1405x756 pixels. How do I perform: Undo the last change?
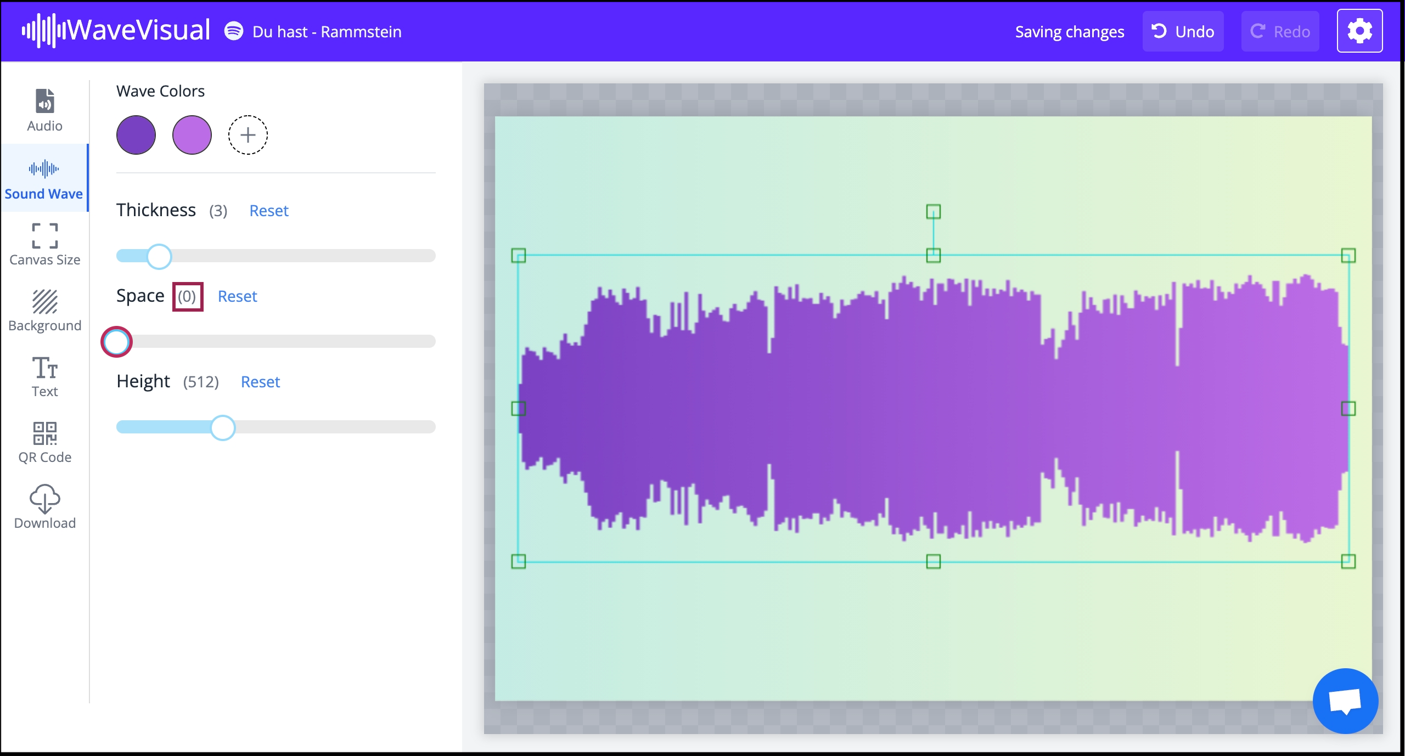[x=1183, y=31]
